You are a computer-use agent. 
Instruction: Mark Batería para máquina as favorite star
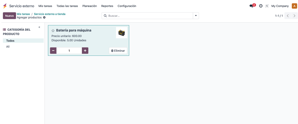click(53, 30)
